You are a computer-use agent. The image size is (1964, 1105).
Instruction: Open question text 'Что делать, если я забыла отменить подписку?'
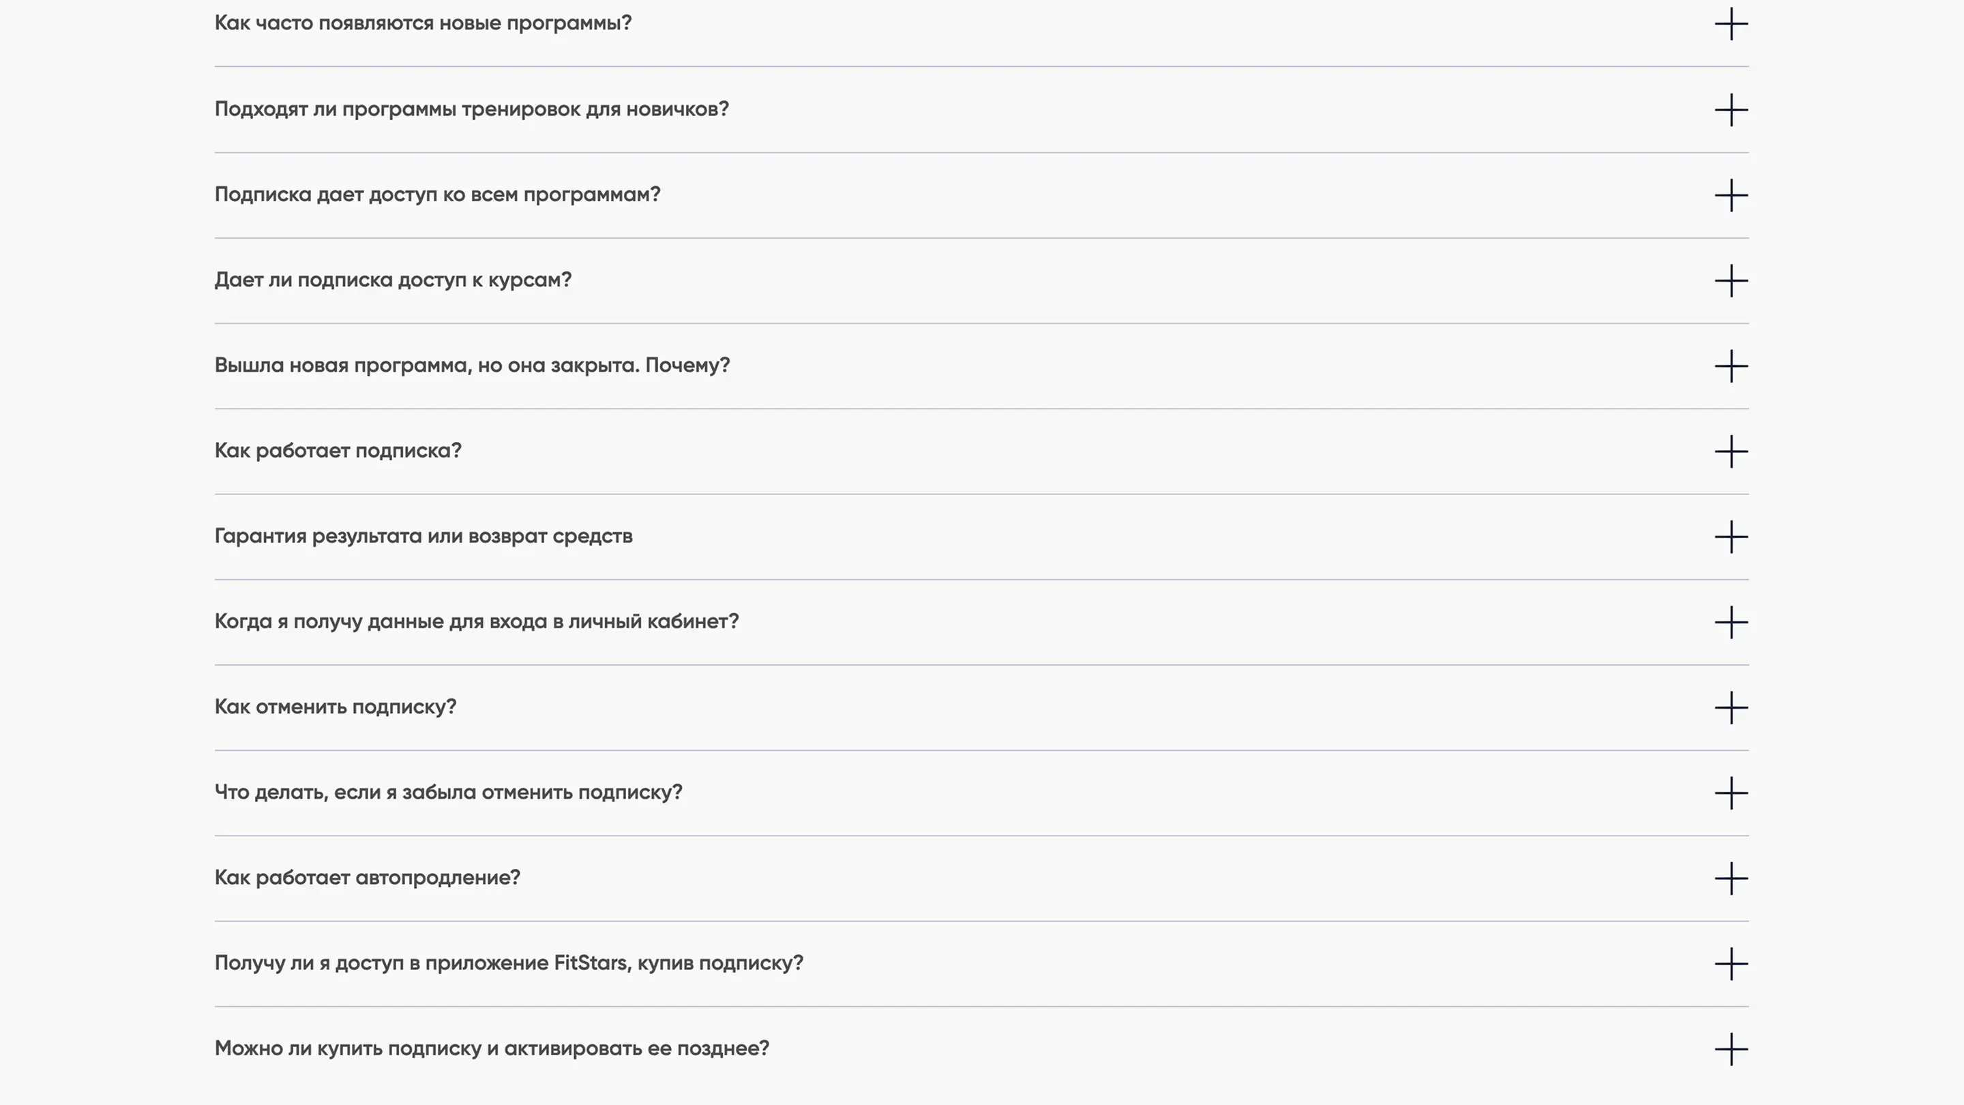448,793
